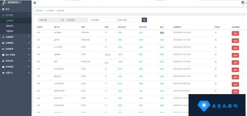This screenshot has height=116, width=247.
Task: Click the hamburger menu toggle icon
Action: (35, 3)
